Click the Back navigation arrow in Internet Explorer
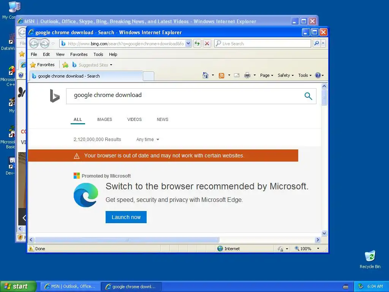Viewport: 389px width, 292px height. 34,43
